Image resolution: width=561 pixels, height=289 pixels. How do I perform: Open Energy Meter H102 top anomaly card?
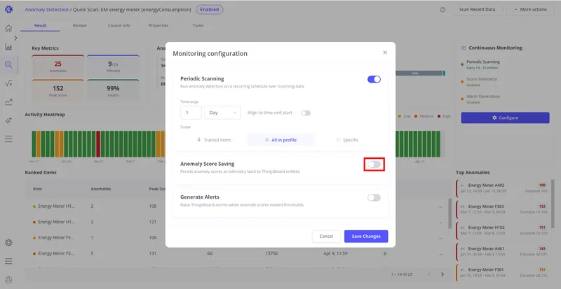[502, 230]
